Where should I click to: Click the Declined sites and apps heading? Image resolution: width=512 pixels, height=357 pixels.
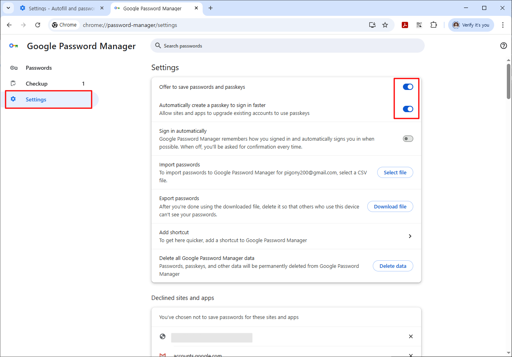(x=182, y=298)
